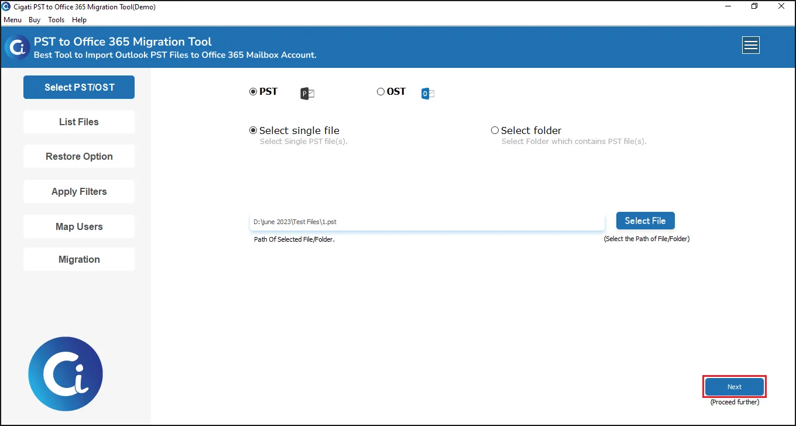Click 'Select Folder which contains PST file(s).' description

pos(574,142)
